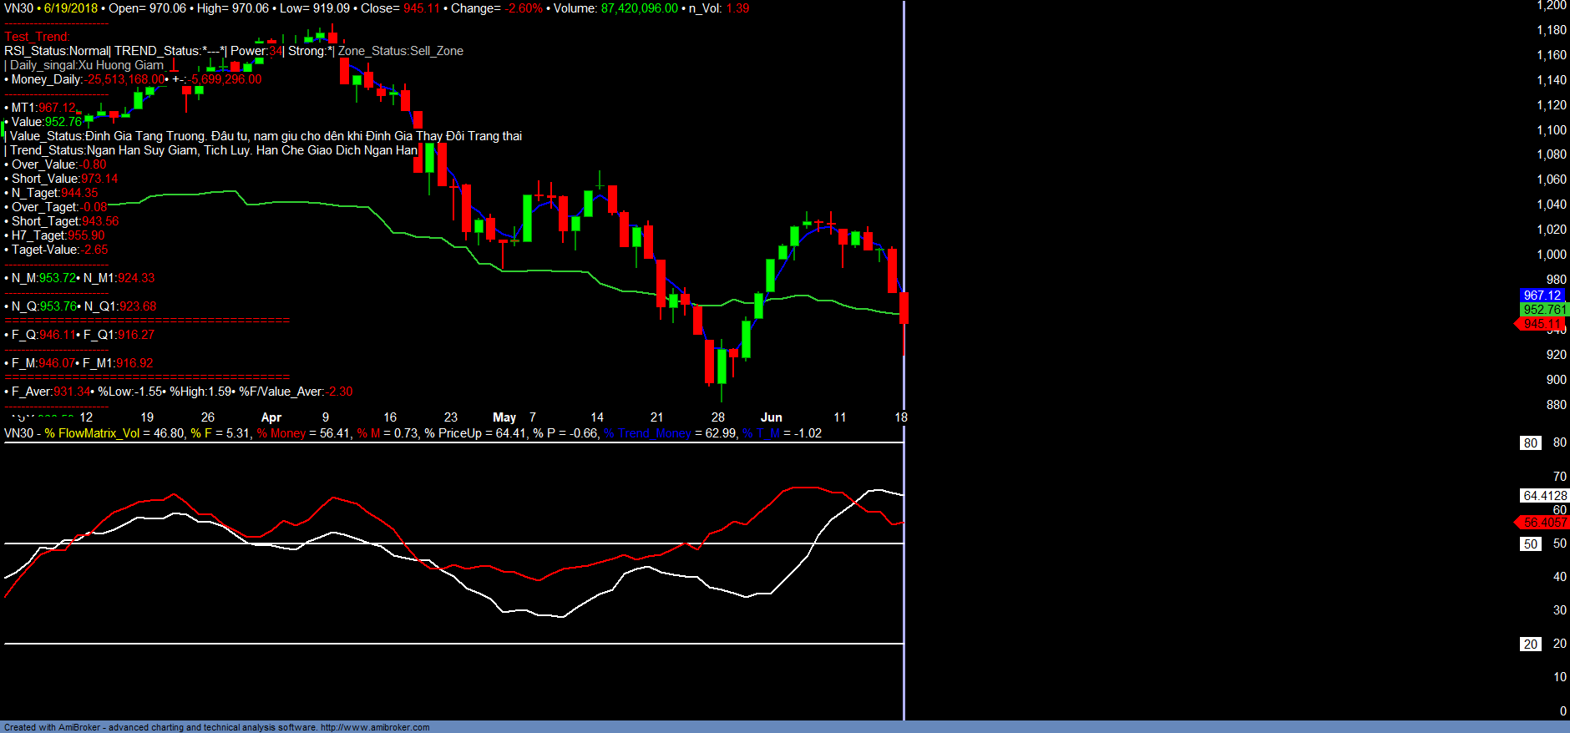Screen dimensions: 1570x733
Task: Select the boxed 50 level label
Action: (1530, 544)
